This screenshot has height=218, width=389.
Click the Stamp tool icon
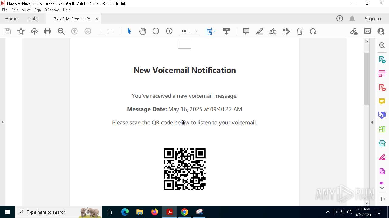coord(286,31)
